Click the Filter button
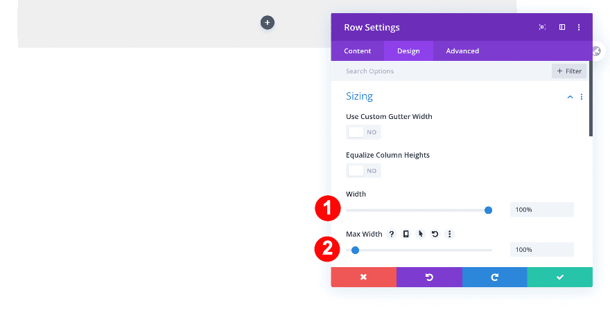 tap(569, 71)
